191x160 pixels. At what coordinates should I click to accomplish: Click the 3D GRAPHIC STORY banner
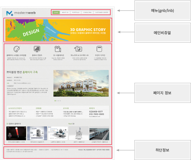click(x=58, y=30)
